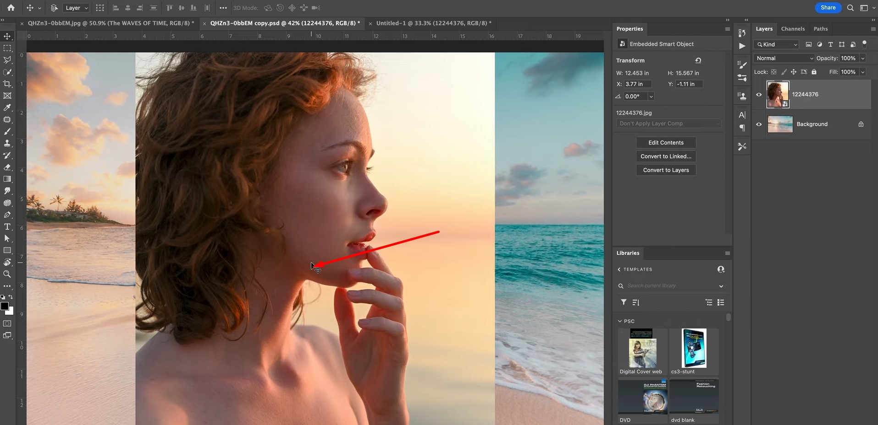The width and height of the screenshot is (878, 425).
Task: Open the Libraries panel menu
Action: point(727,253)
